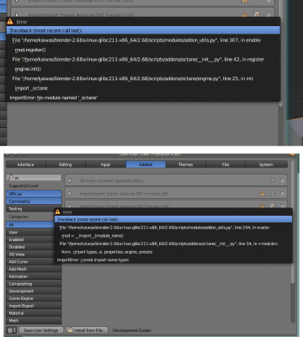The width and height of the screenshot is (303, 337).
Task: Click warning triangle on Export Autocad DXF row, Preferences
Action: coord(262,193)
